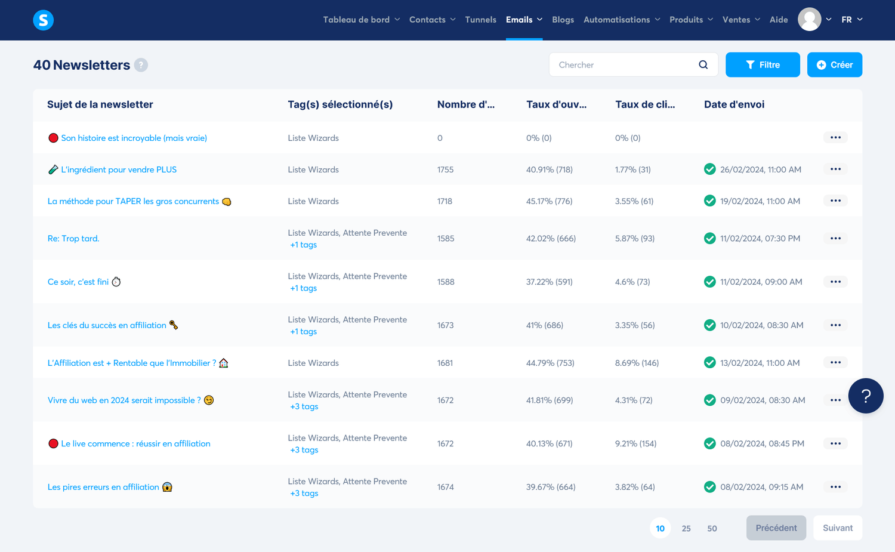895x552 pixels.
Task: Open options for 'Les pires erreurs en affiliation'
Action: (835, 487)
